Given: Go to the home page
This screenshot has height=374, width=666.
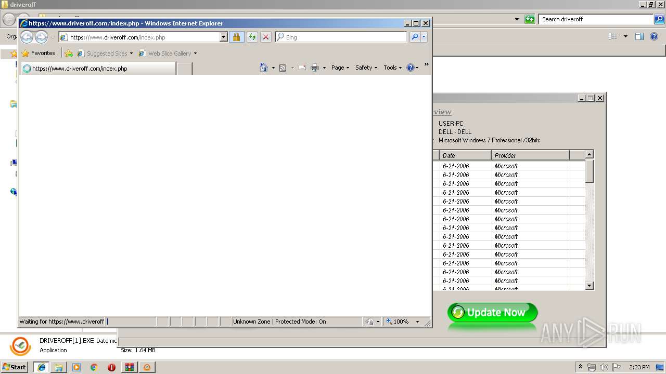Looking at the screenshot, I should tap(264, 68).
